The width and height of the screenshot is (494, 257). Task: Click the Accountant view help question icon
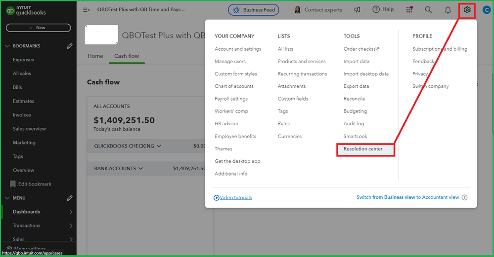pyautogui.click(x=464, y=197)
